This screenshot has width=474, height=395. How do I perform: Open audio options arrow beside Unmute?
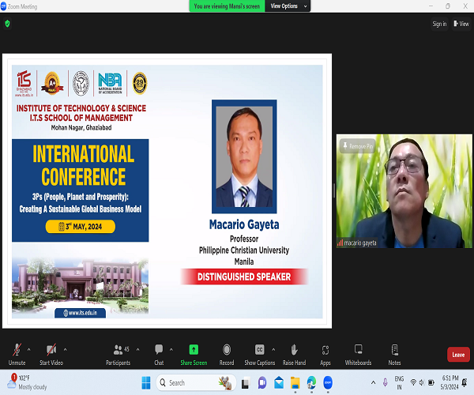coord(28,350)
